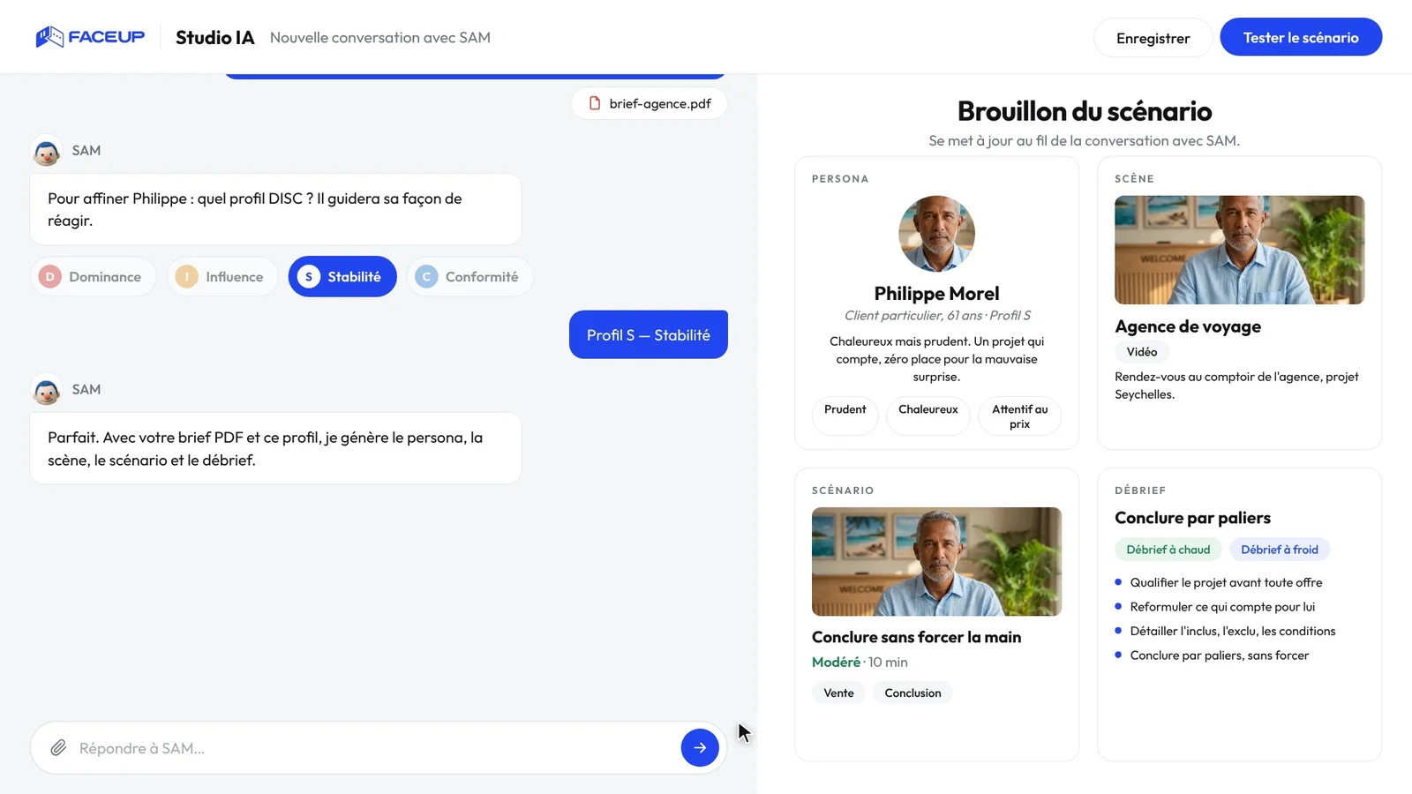Click 'Qualifier le projet avant toute offre'
Image resolution: width=1412 pixels, height=794 pixels.
tap(1226, 582)
